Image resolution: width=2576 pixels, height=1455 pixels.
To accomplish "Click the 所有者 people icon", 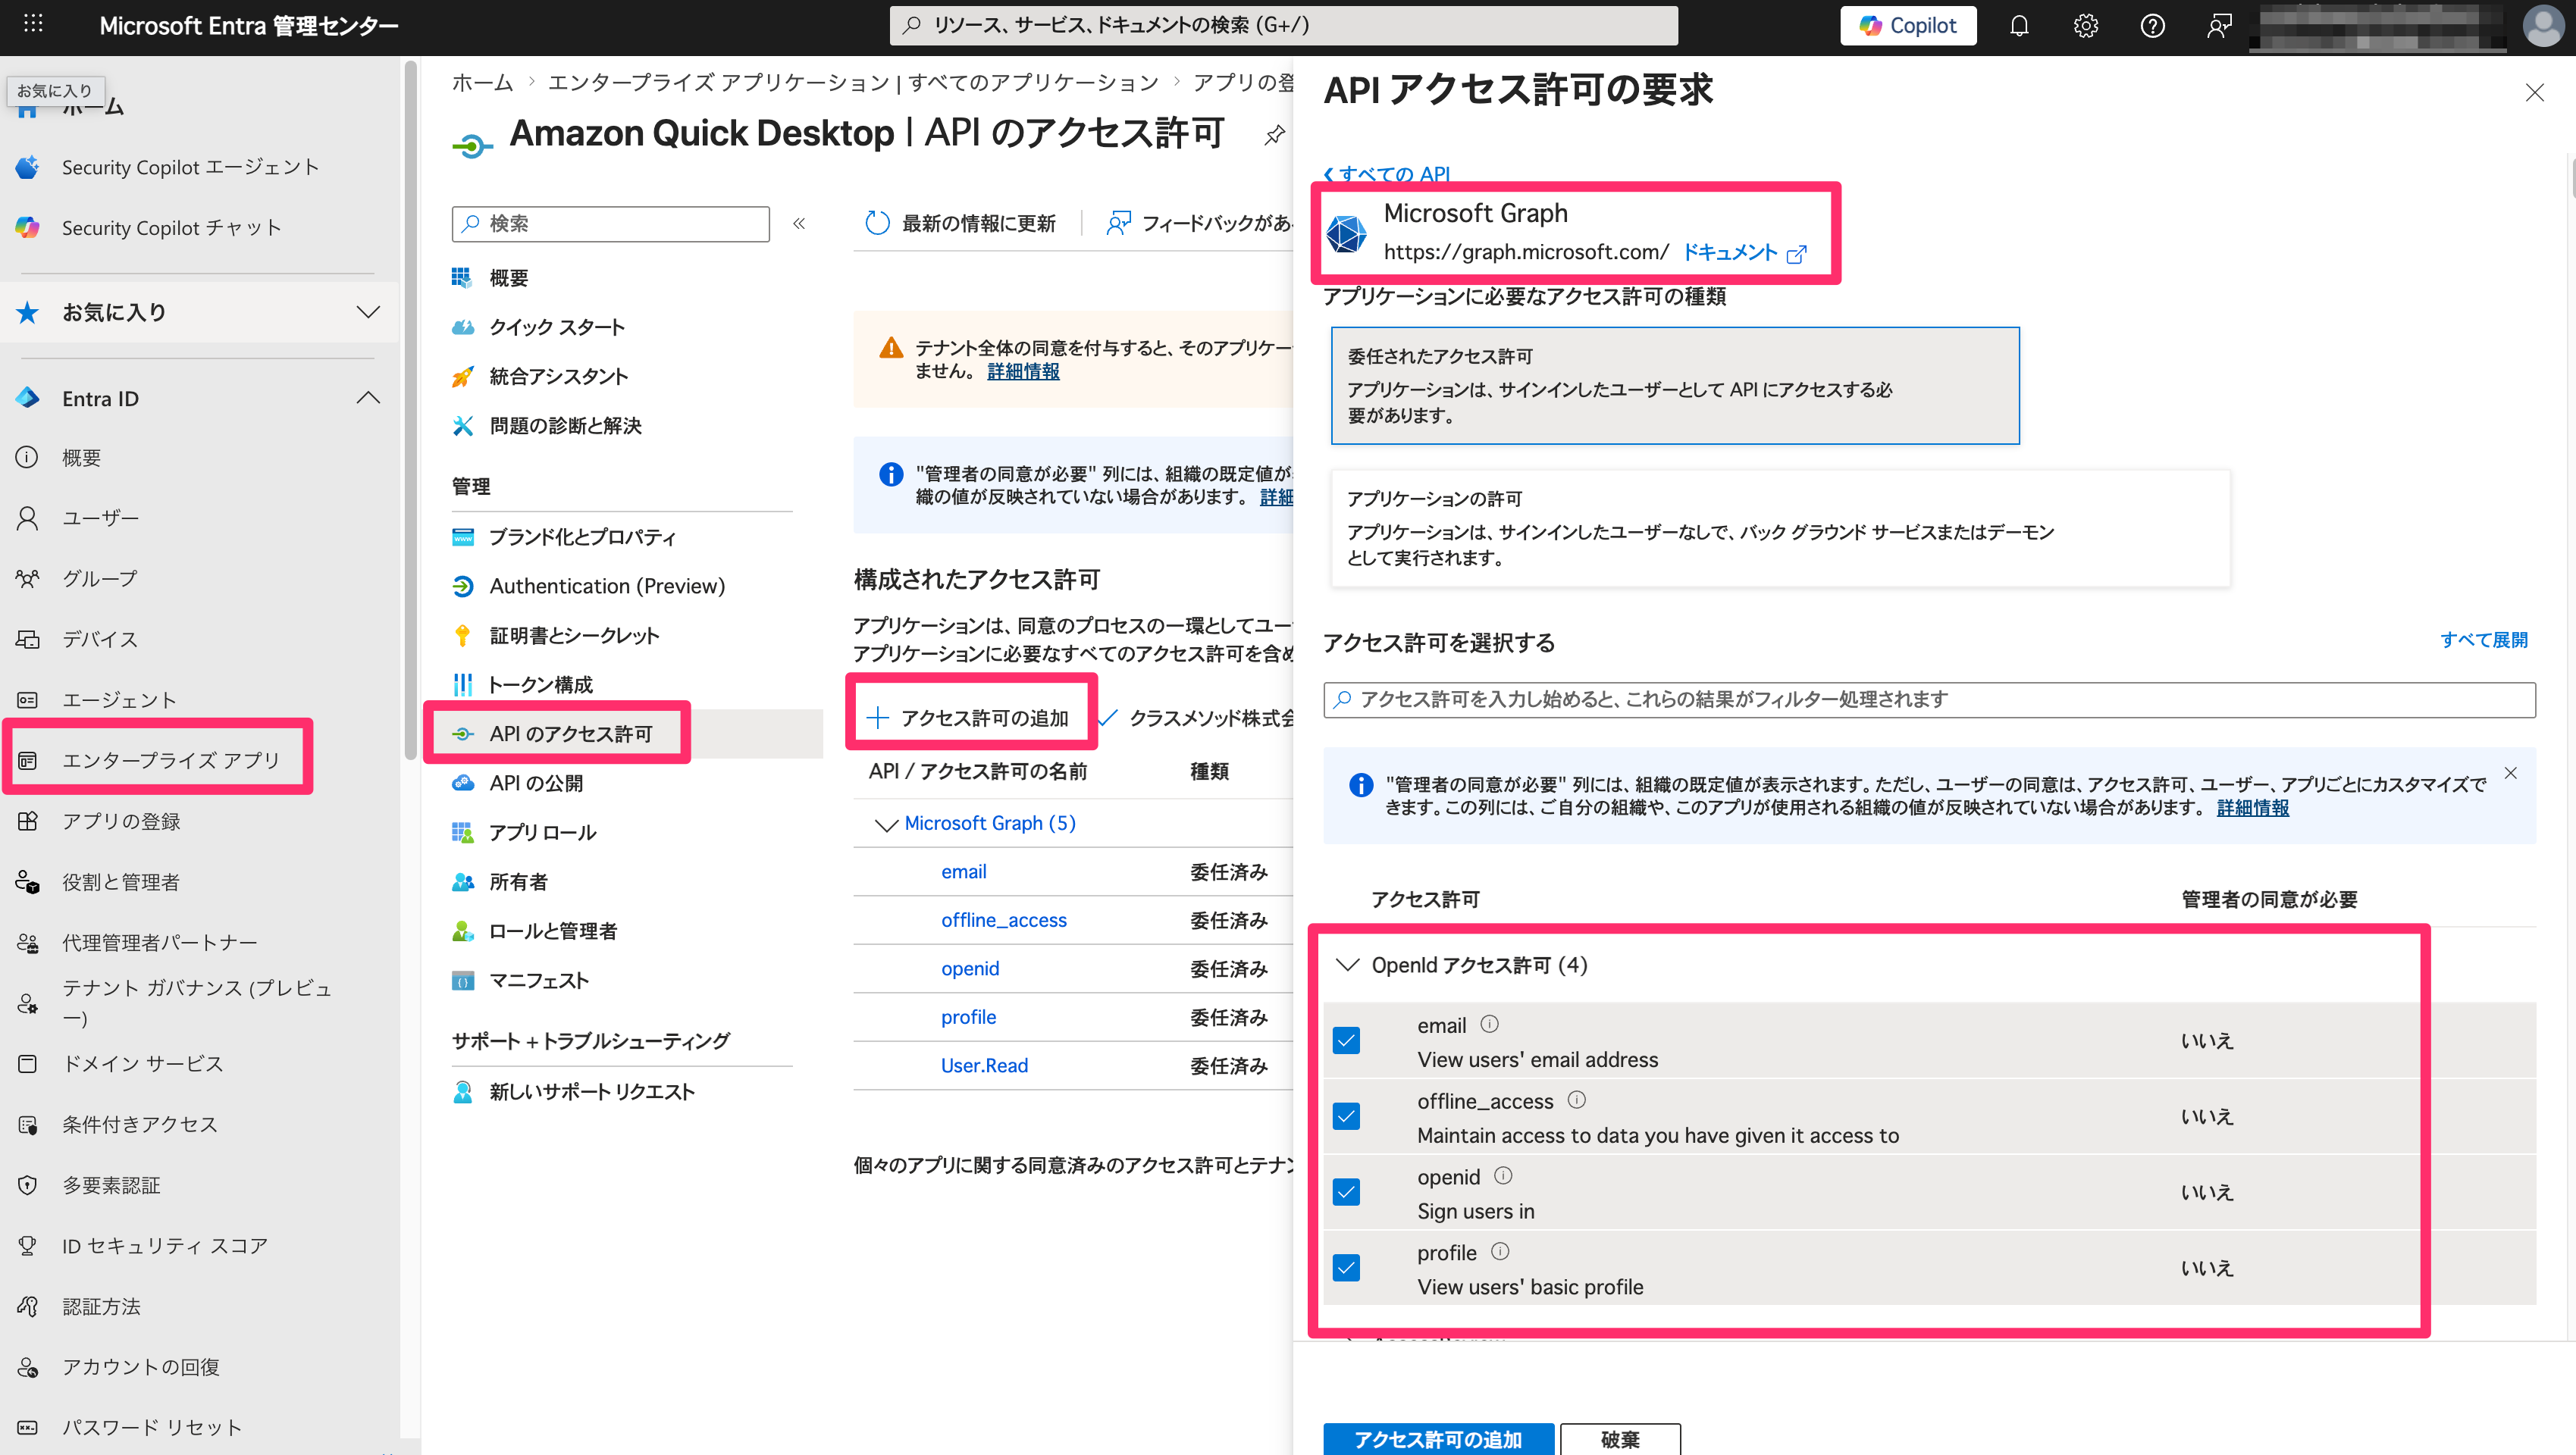I will 462,881.
